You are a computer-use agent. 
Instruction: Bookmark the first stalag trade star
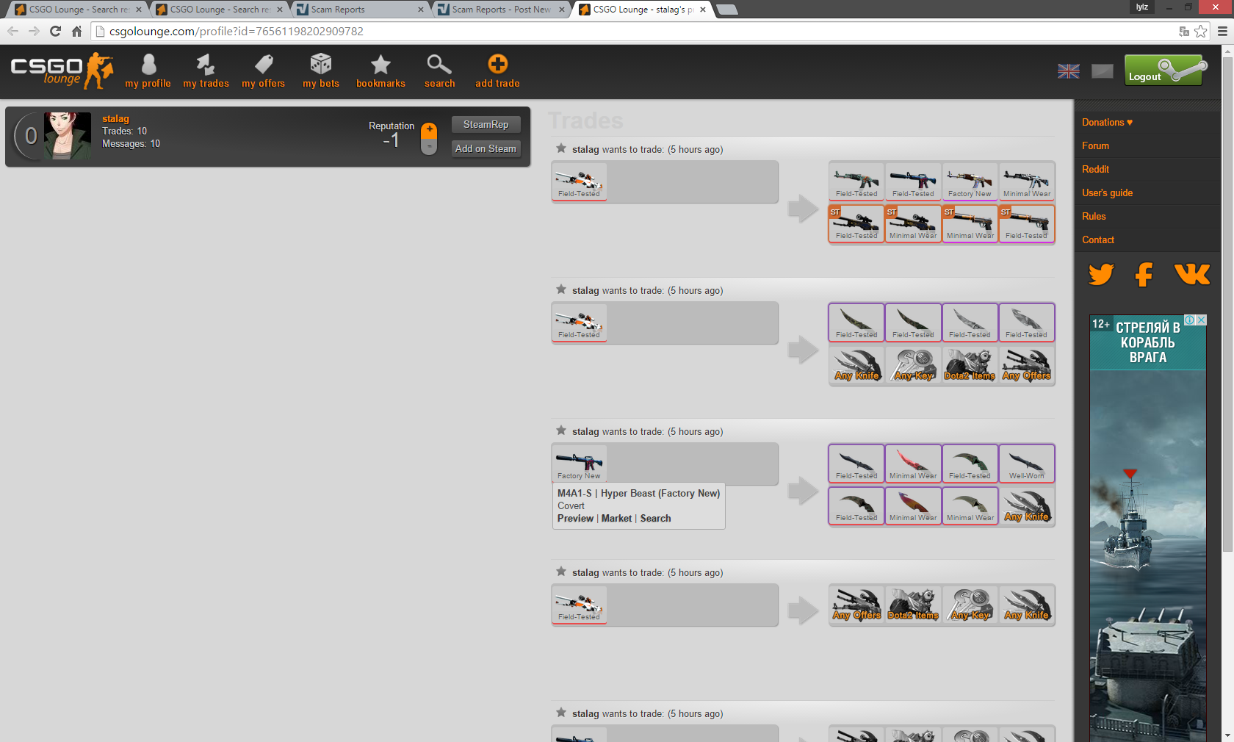[x=561, y=148]
